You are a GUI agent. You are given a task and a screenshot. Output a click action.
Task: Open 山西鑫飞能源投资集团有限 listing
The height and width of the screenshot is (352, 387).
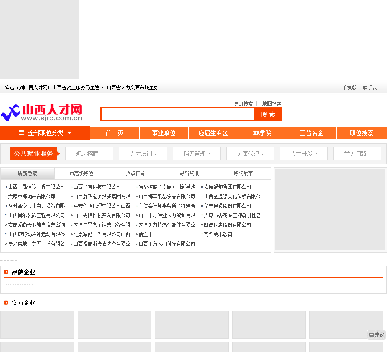(102, 196)
